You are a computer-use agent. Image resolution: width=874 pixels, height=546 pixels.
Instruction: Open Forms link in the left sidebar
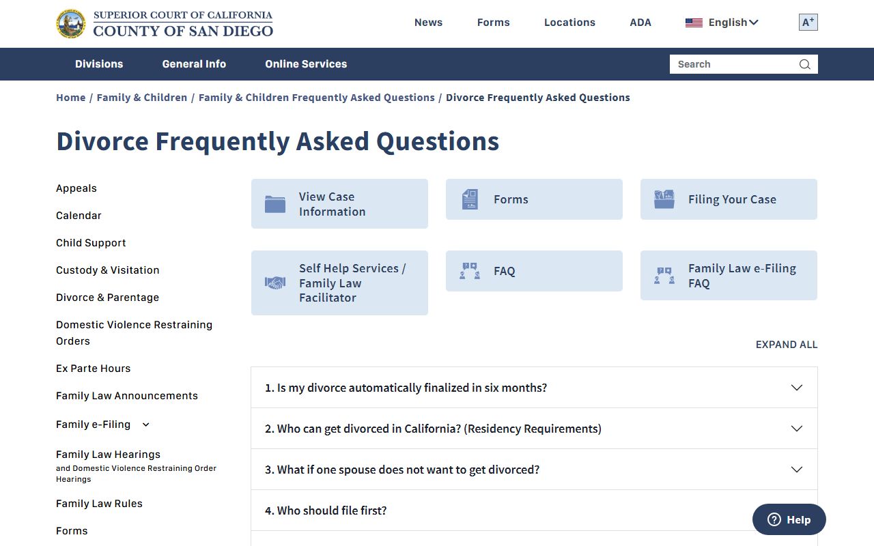(x=72, y=531)
